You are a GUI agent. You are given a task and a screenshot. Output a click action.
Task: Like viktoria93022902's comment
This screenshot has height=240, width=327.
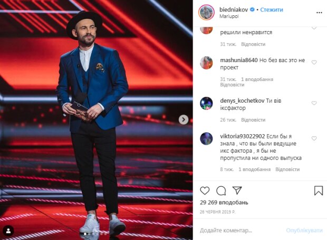pos(314,138)
